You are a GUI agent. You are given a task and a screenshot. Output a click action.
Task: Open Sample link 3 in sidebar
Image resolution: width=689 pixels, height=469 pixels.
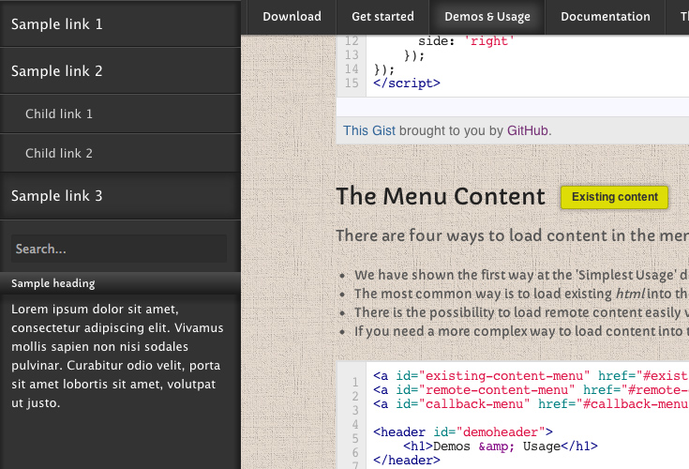click(x=57, y=196)
